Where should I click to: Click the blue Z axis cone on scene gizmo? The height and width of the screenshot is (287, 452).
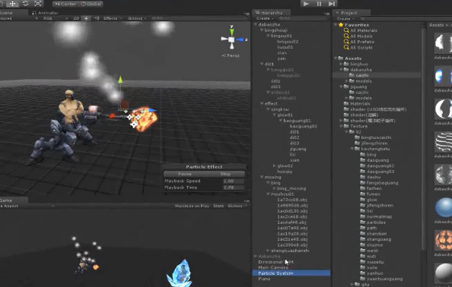240,39
